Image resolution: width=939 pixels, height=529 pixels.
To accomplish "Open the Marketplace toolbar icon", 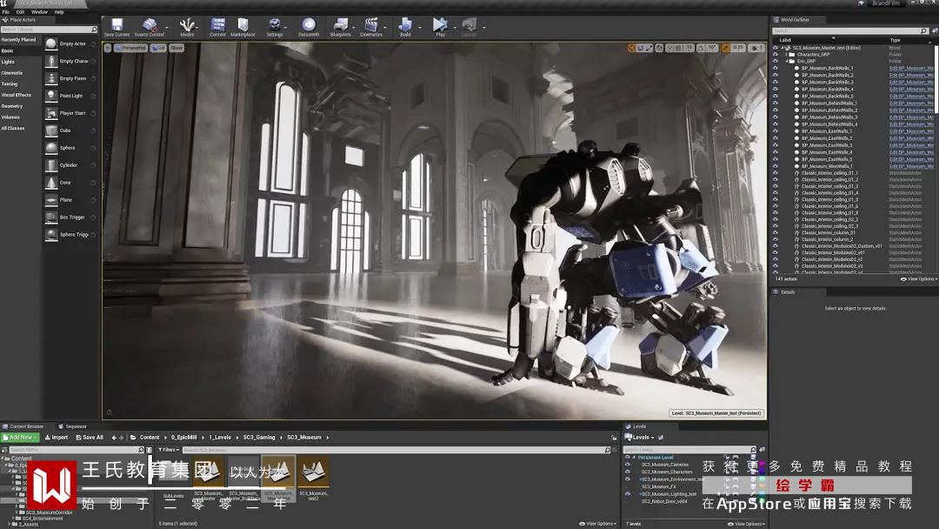I will (x=243, y=27).
